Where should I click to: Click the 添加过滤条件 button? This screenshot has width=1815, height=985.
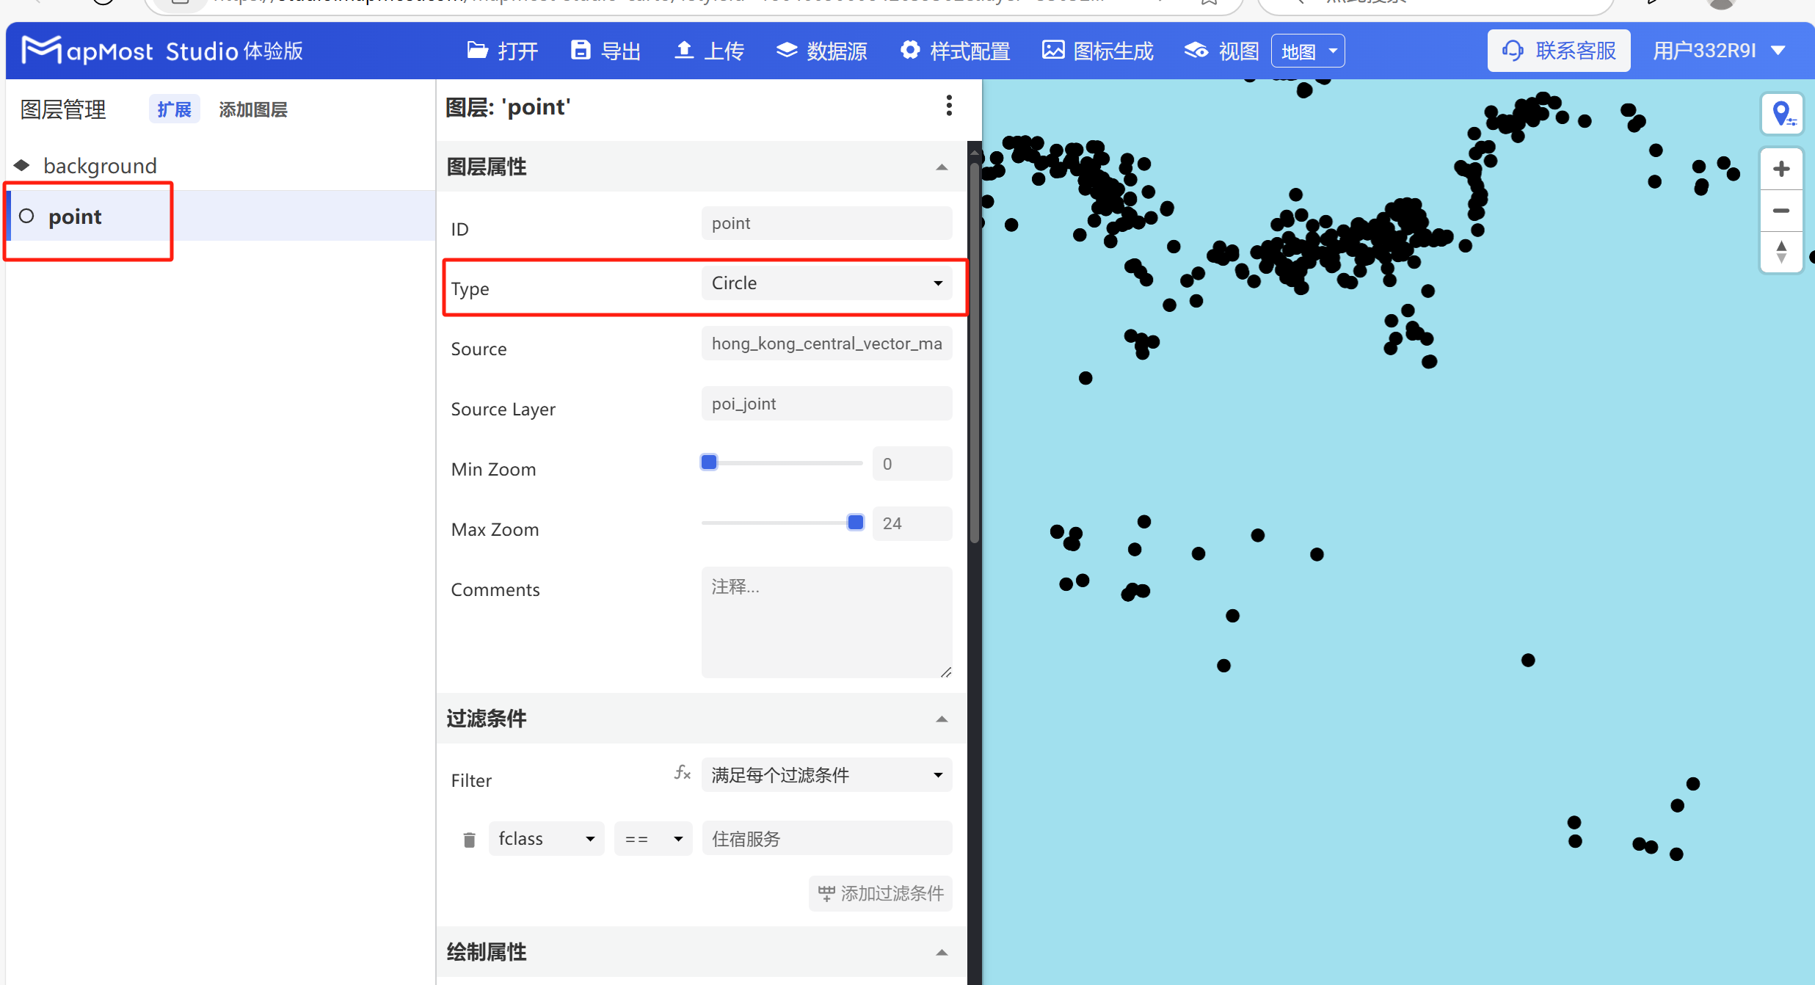(x=880, y=893)
